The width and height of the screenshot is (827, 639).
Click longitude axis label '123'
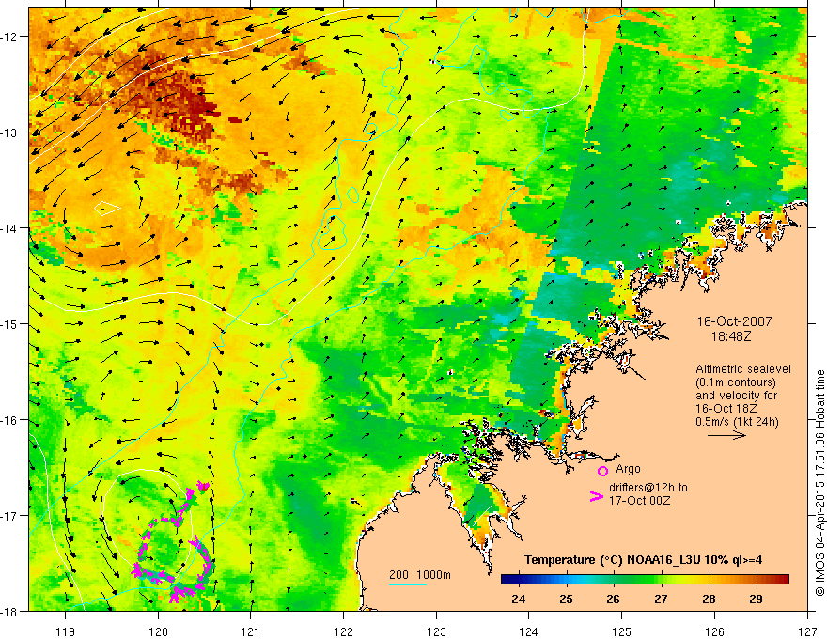point(436,631)
